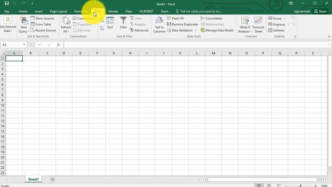Click the zoom in plus button

pos(315,186)
